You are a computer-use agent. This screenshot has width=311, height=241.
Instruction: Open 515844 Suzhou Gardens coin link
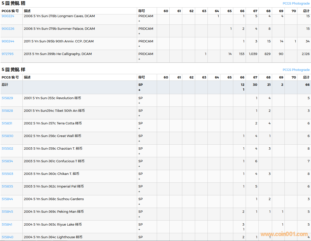coord(7,199)
